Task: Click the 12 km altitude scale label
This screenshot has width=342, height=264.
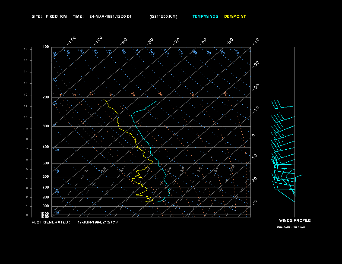Action: pos(26,95)
